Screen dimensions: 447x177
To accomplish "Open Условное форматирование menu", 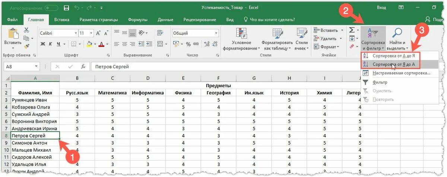I will 241,39.
